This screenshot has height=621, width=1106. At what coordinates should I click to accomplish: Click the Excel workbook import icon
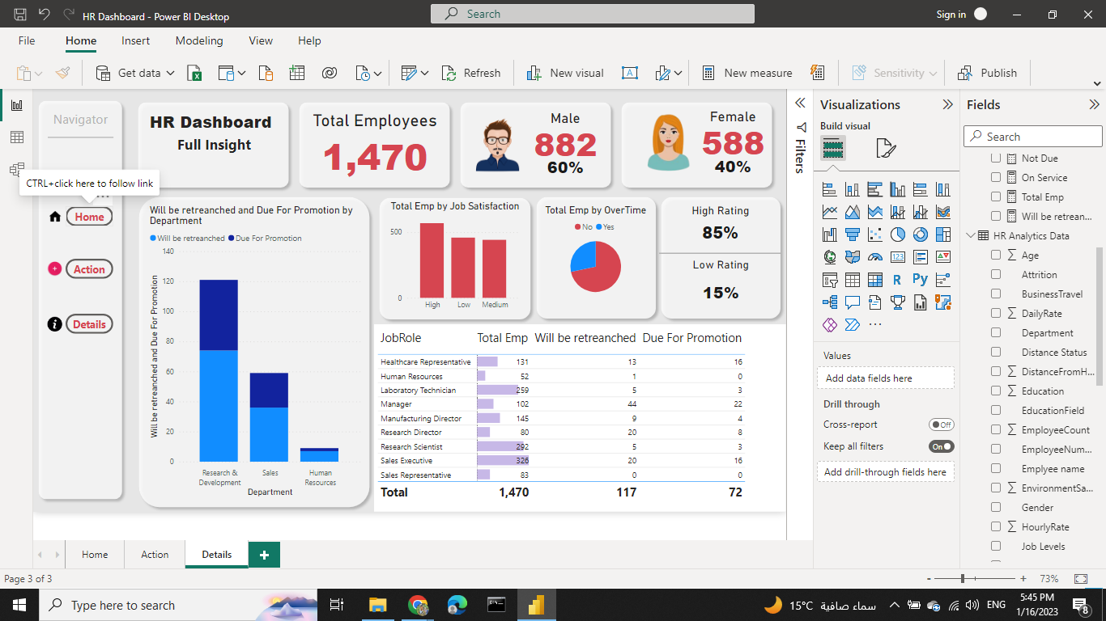[195, 73]
